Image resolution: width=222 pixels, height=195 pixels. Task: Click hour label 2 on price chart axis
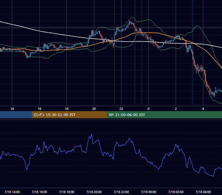pos(176,109)
